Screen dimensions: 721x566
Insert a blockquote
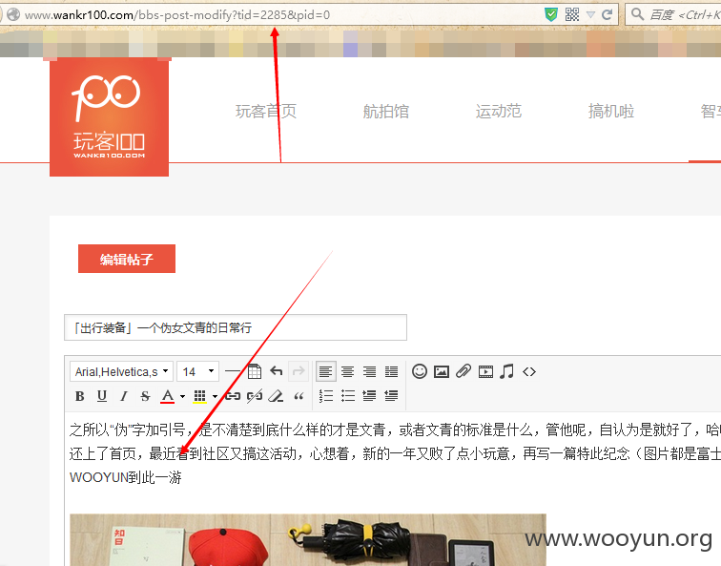pyautogui.click(x=299, y=396)
